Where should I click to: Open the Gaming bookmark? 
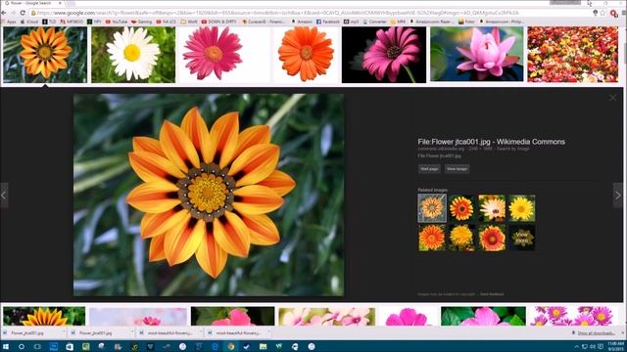click(x=142, y=22)
